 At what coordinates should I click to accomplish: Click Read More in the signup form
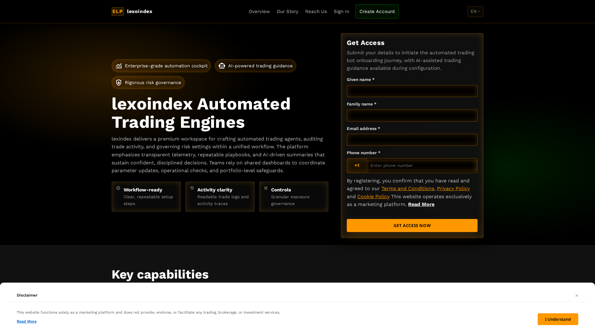[x=421, y=204]
